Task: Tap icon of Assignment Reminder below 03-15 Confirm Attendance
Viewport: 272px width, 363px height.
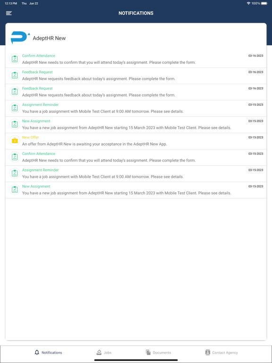Action: pyautogui.click(x=15, y=173)
